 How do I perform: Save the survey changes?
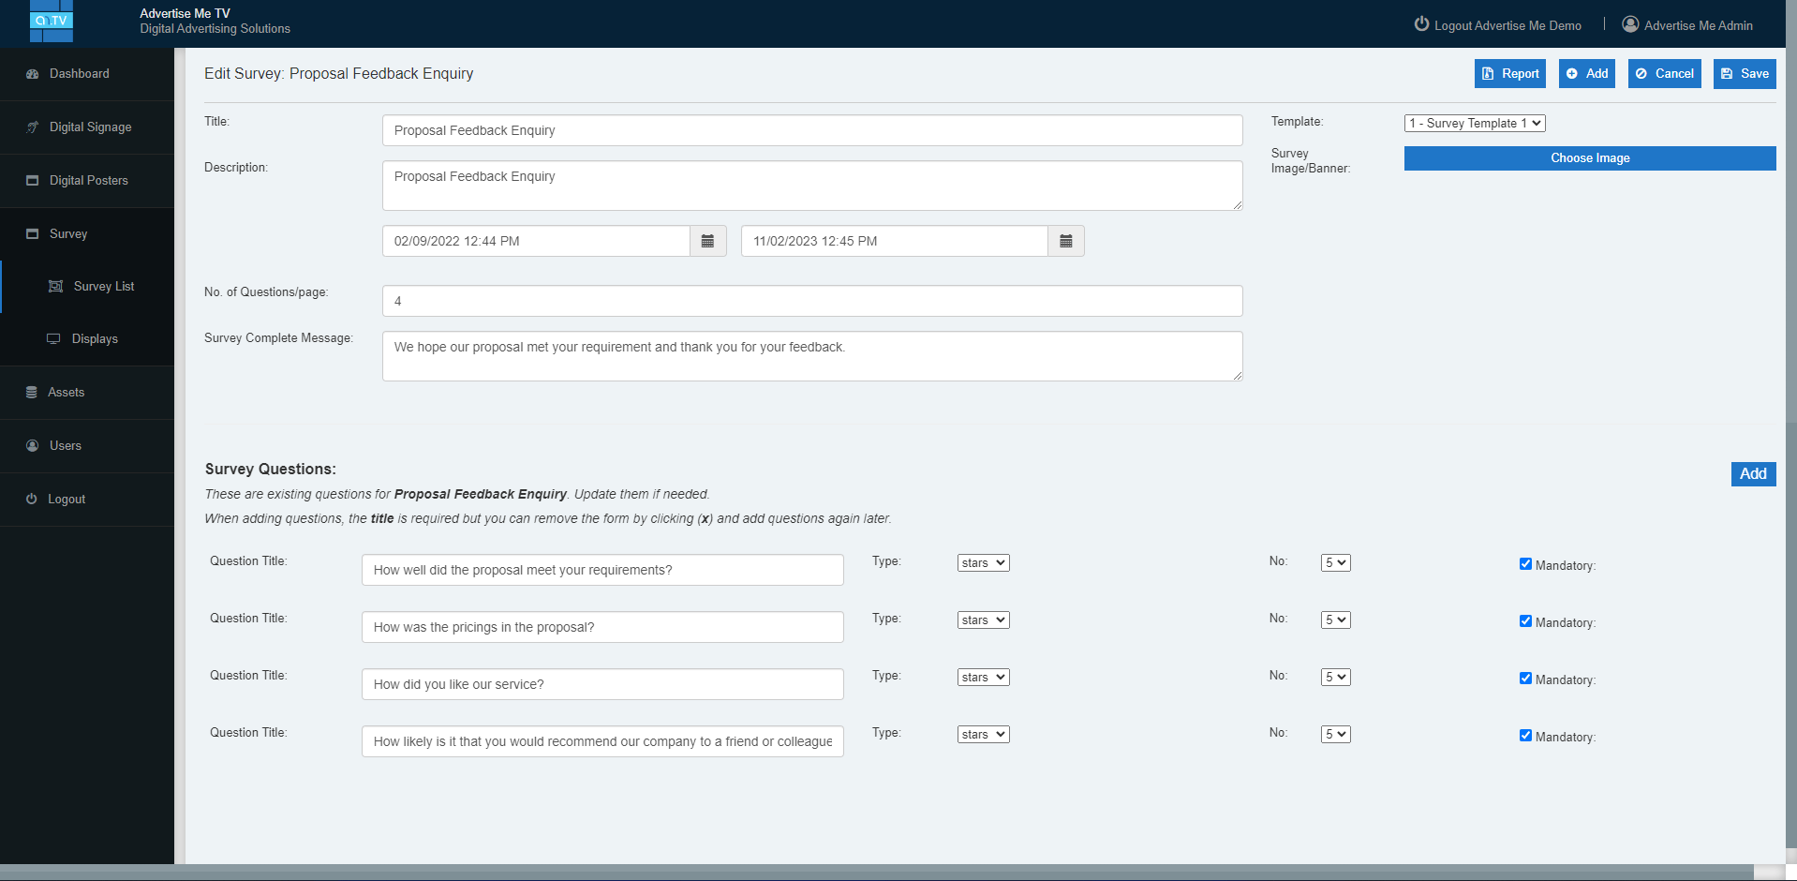point(1744,73)
